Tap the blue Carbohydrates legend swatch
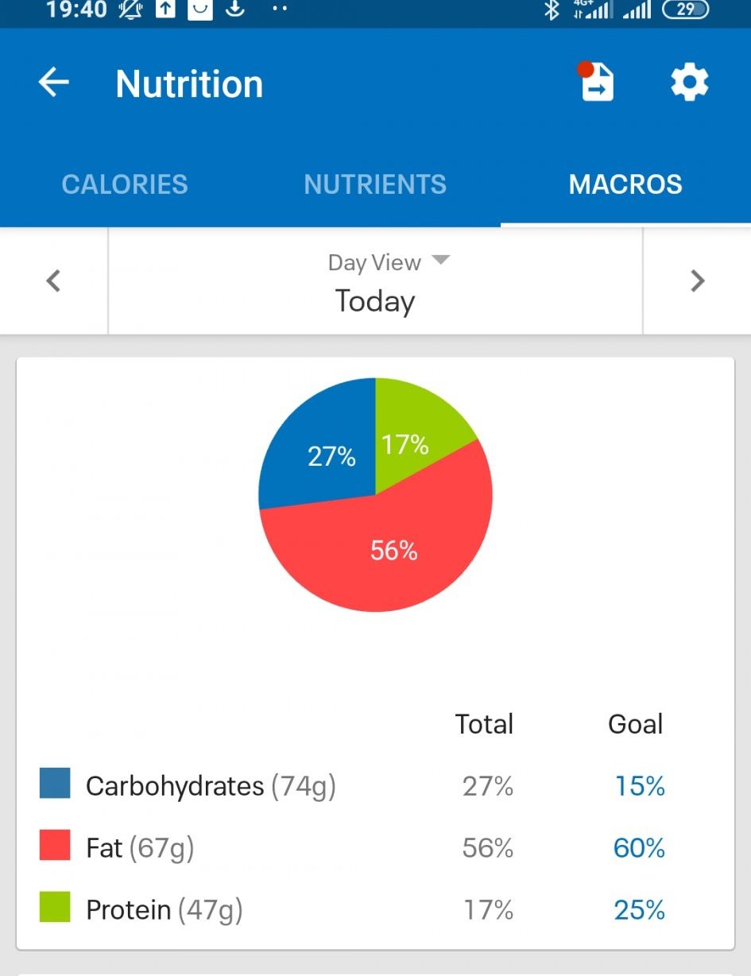This screenshot has width=751, height=976. coord(55,783)
